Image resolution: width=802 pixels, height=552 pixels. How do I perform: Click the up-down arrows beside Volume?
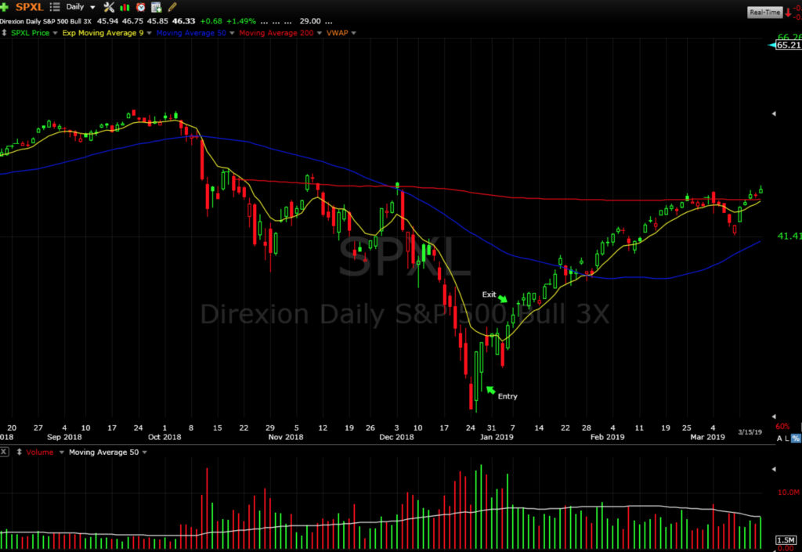click(20, 453)
